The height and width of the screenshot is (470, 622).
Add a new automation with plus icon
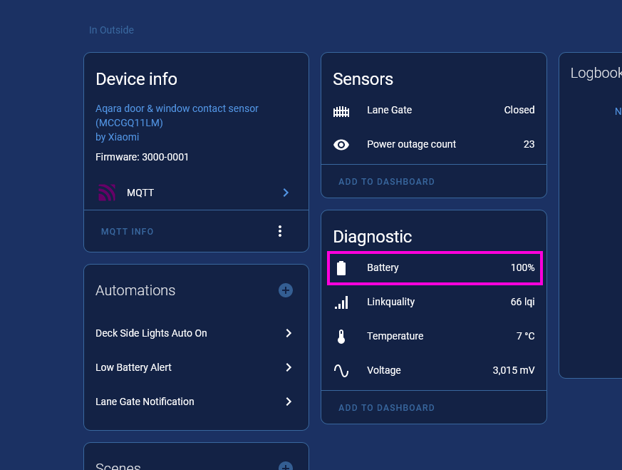[286, 290]
